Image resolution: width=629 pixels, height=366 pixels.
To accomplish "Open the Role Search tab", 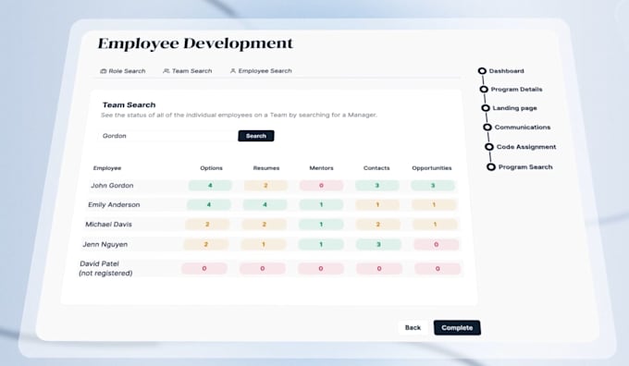I will coord(123,71).
